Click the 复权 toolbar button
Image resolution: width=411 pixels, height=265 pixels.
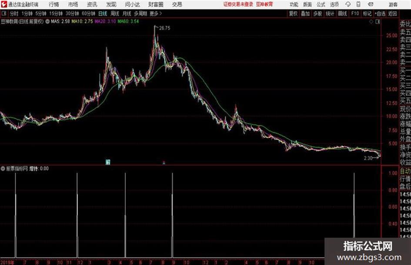(x=293, y=13)
